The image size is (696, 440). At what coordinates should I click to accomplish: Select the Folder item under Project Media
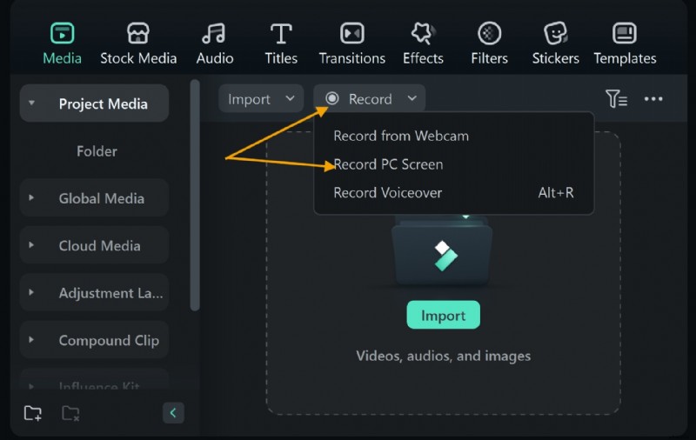point(97,151)
